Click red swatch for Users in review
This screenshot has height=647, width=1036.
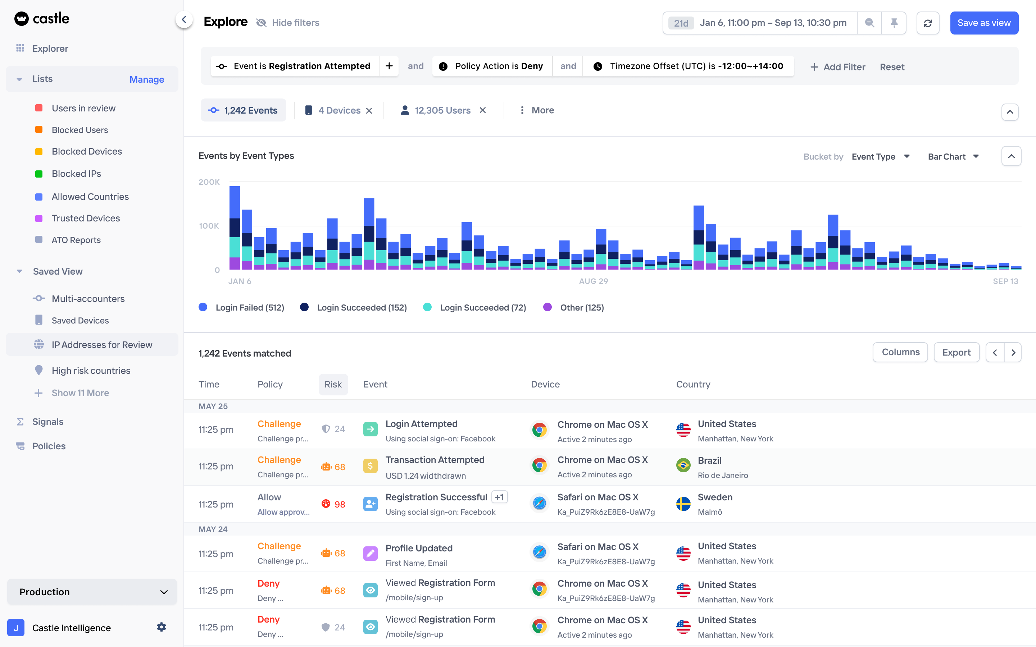39,108
